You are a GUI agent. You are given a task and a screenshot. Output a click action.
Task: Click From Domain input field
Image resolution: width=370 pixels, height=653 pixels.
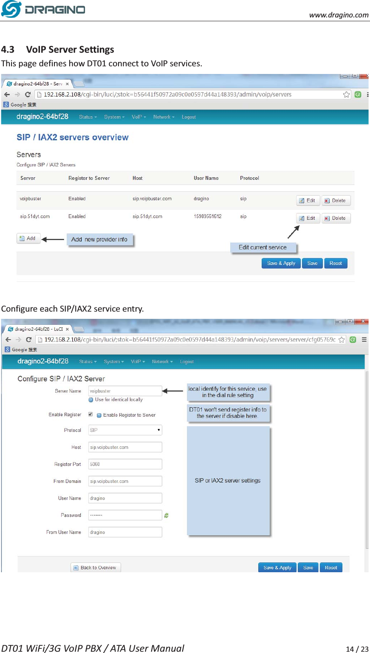[x=125, y=481]
